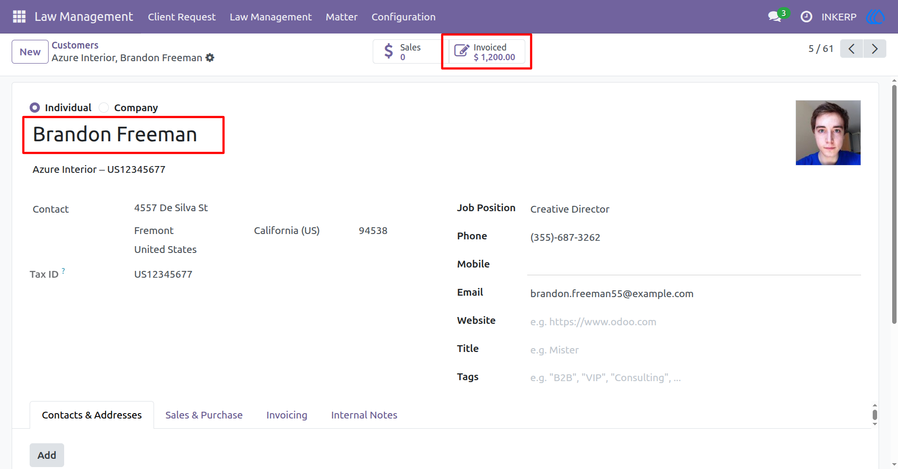Click the gear actions icon beside record name
Screen dimensions: 898x469
pos(210,58)
